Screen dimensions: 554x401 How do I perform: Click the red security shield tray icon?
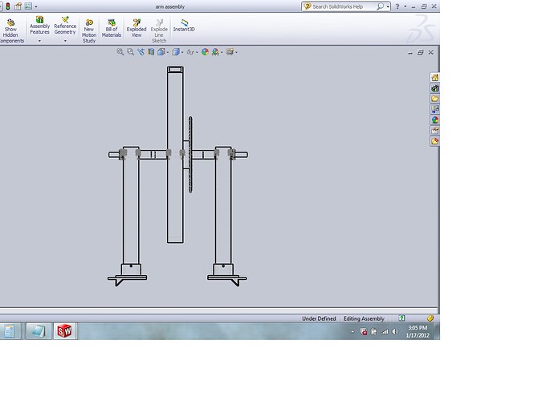(x=363, y=331)
